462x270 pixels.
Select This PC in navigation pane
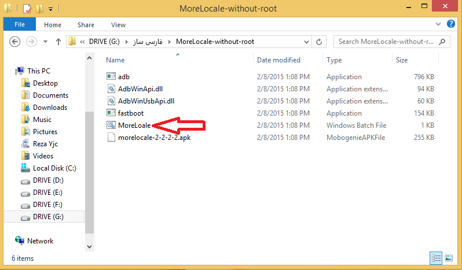click(39, 71)
